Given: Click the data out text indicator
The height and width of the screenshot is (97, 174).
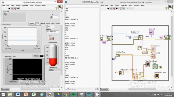Looking at the screenshot, I should (15, 17).
